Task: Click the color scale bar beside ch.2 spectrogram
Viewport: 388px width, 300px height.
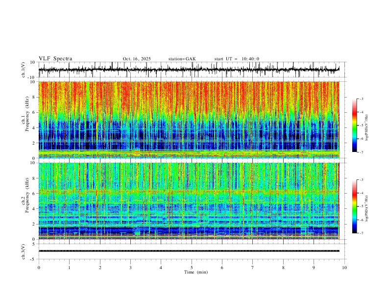Action: pos(355,206)
